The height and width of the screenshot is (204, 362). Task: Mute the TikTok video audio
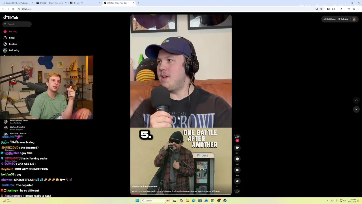tap(135, 19)
